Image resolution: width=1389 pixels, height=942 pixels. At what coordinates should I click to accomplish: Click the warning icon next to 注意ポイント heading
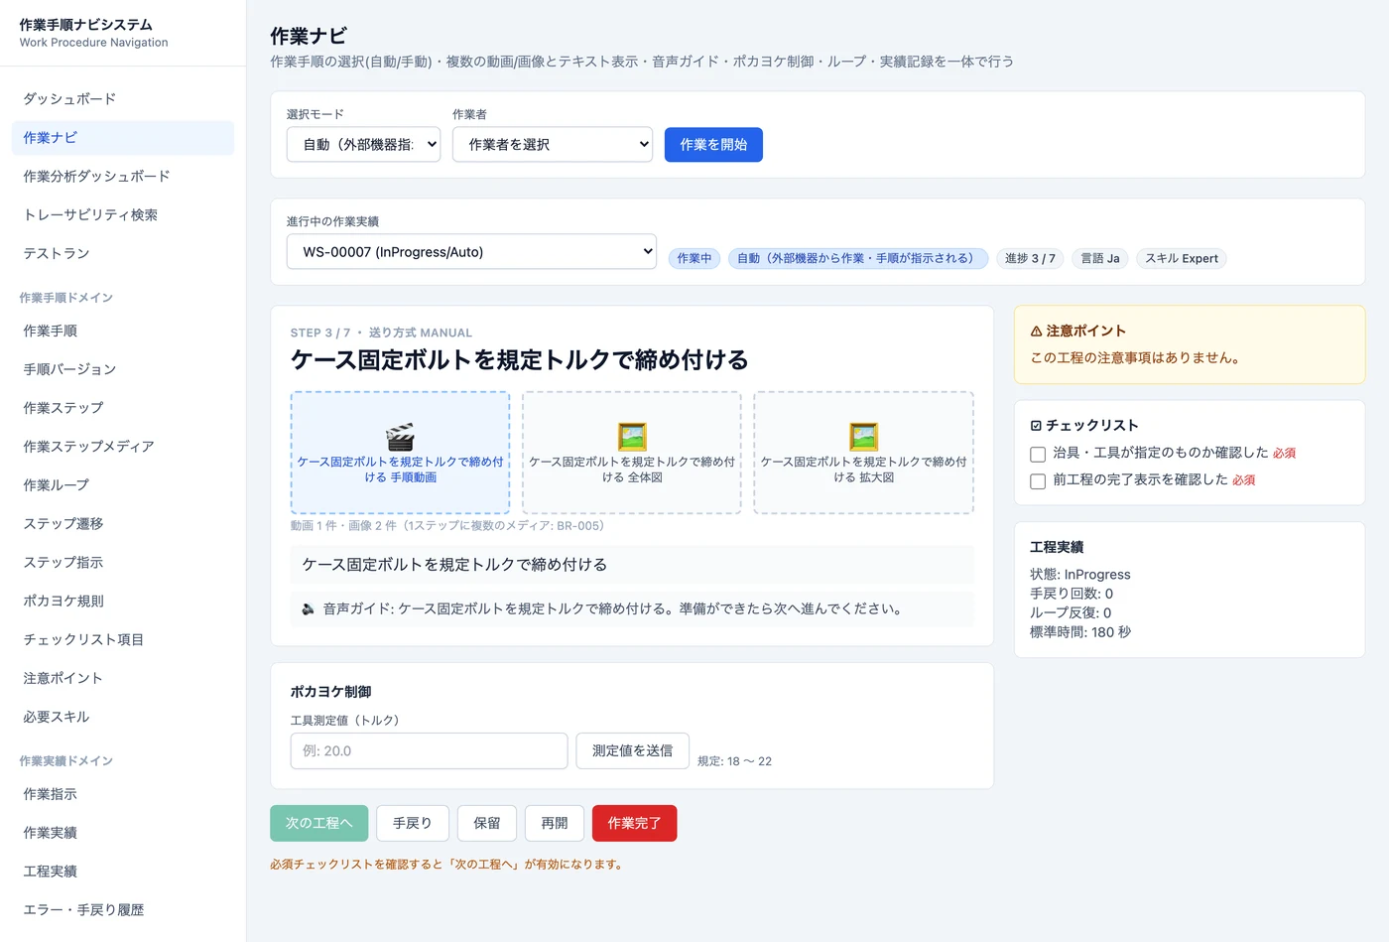pos(1036,331)
